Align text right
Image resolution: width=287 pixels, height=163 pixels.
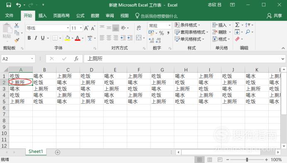click(x=116, y=38)
